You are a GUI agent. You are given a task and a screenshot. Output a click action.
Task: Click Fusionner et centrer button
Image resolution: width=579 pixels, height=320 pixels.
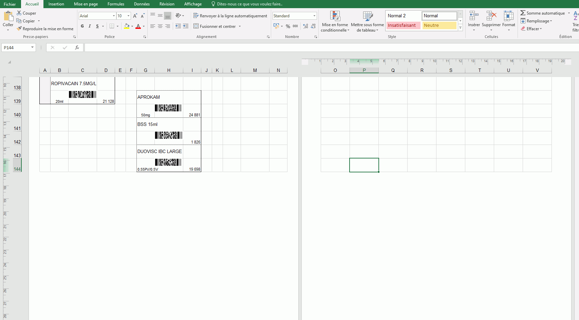[217, 26]
